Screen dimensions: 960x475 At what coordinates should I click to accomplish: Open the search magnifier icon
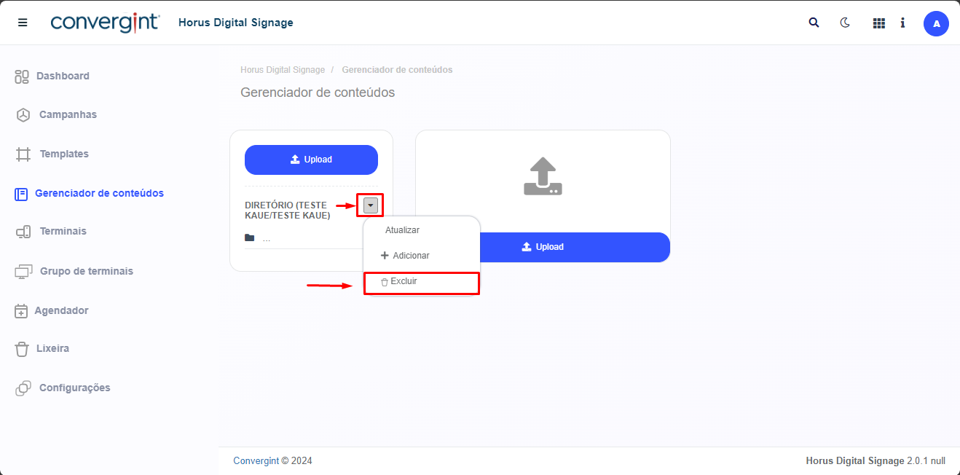pyautogui.click(x=814, y=23)
